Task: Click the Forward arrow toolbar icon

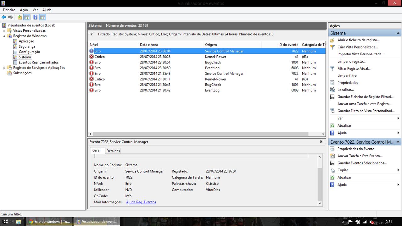Action: coord(11,17)
